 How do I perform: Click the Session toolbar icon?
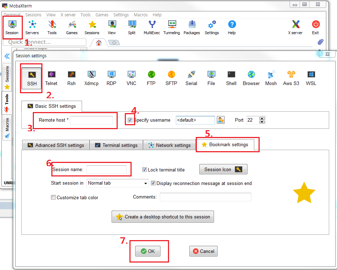pos(12,27)
